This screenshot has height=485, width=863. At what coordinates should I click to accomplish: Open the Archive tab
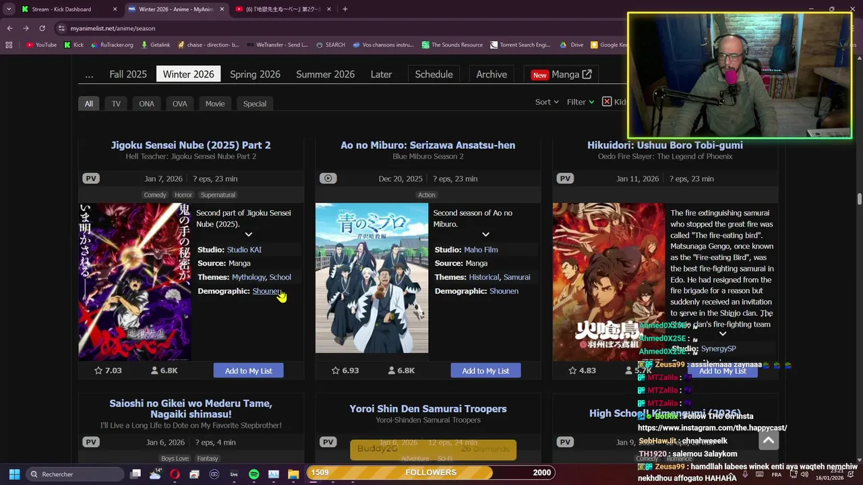point(492,74)
